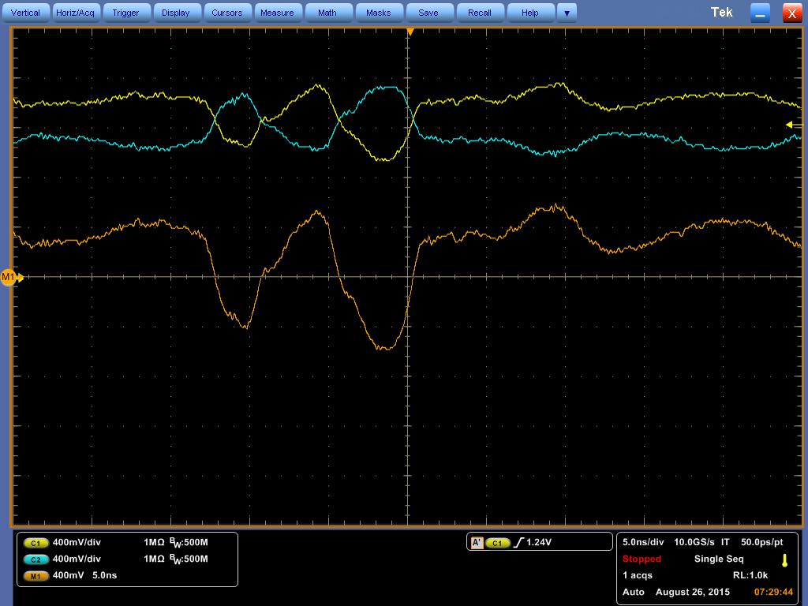The image size is (808, 606).
Task: Click the rising edge trigger slope icon
Action: click(x=518, y=543)
